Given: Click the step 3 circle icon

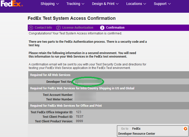Looking at the screenshot, I should (x=102, y=28).
